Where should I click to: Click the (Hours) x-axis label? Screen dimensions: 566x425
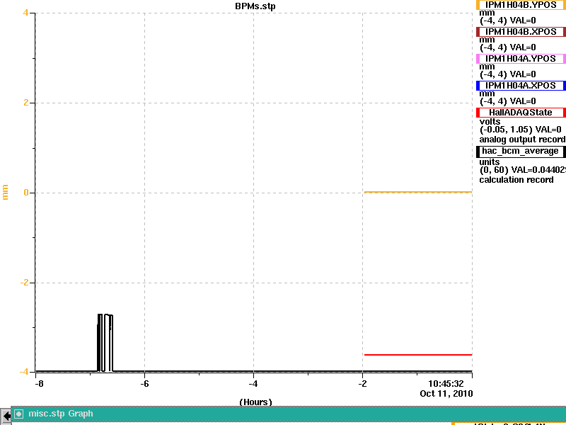[x=255, y=402]
